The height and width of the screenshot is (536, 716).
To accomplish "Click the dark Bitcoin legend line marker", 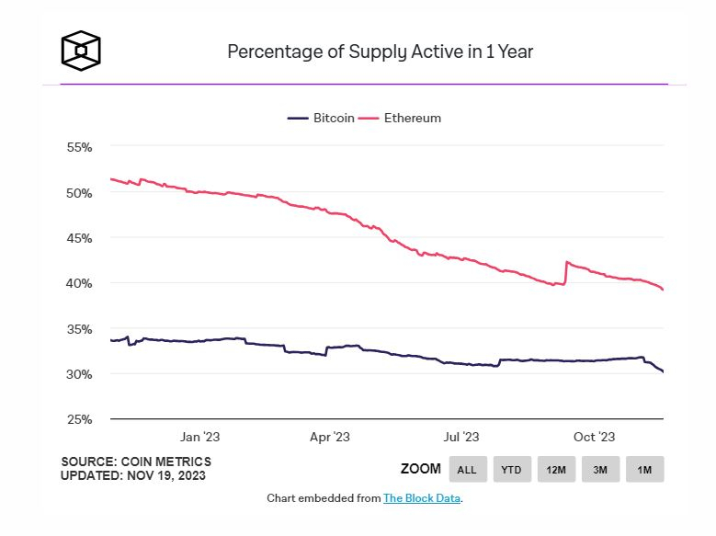I will tap(298, 119).
